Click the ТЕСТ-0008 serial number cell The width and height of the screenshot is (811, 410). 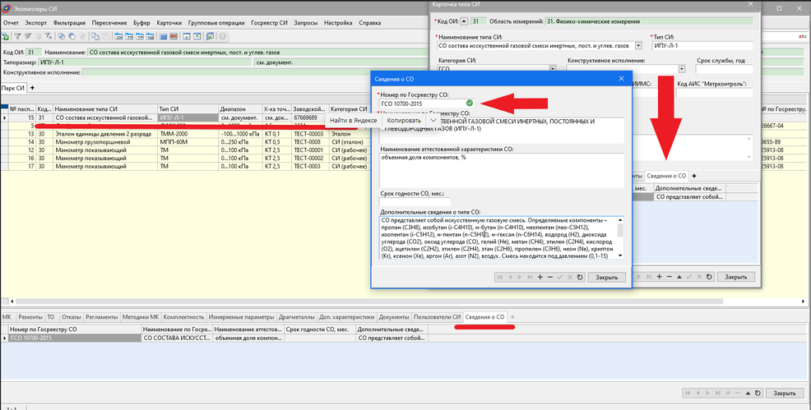(308, 142)
